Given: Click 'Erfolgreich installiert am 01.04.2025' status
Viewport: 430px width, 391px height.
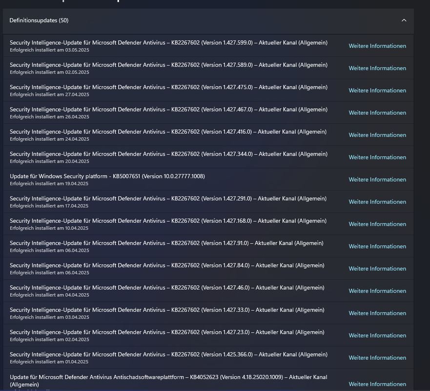Looking at the screenshot, I should point(49,362).
